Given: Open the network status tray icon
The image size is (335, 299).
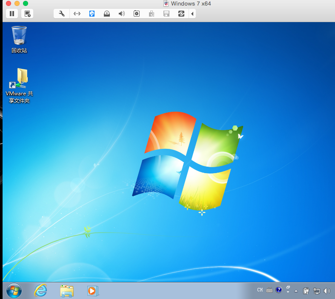Looking at the screenshot, I should (x=316, y=291).
